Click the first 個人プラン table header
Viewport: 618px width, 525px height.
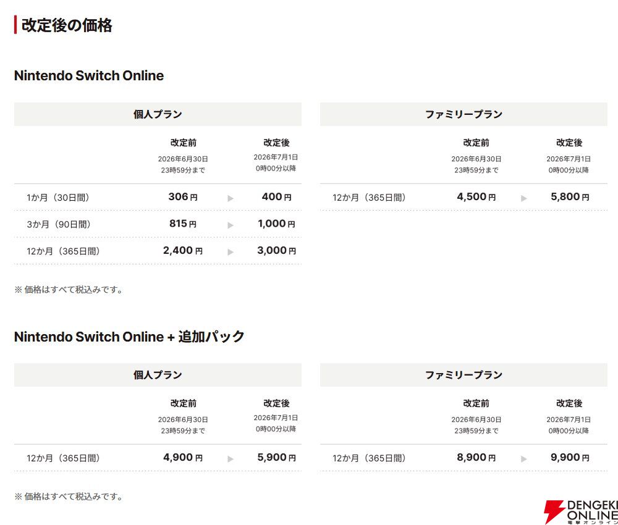click(158, 114)
